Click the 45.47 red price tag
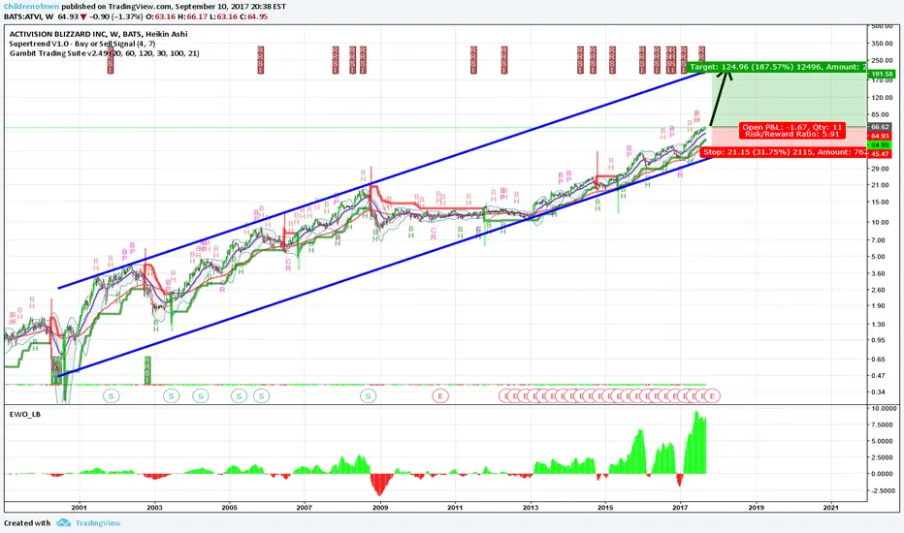Image resolution: width=904 pixels, height=533 pixels. [881, 154]
